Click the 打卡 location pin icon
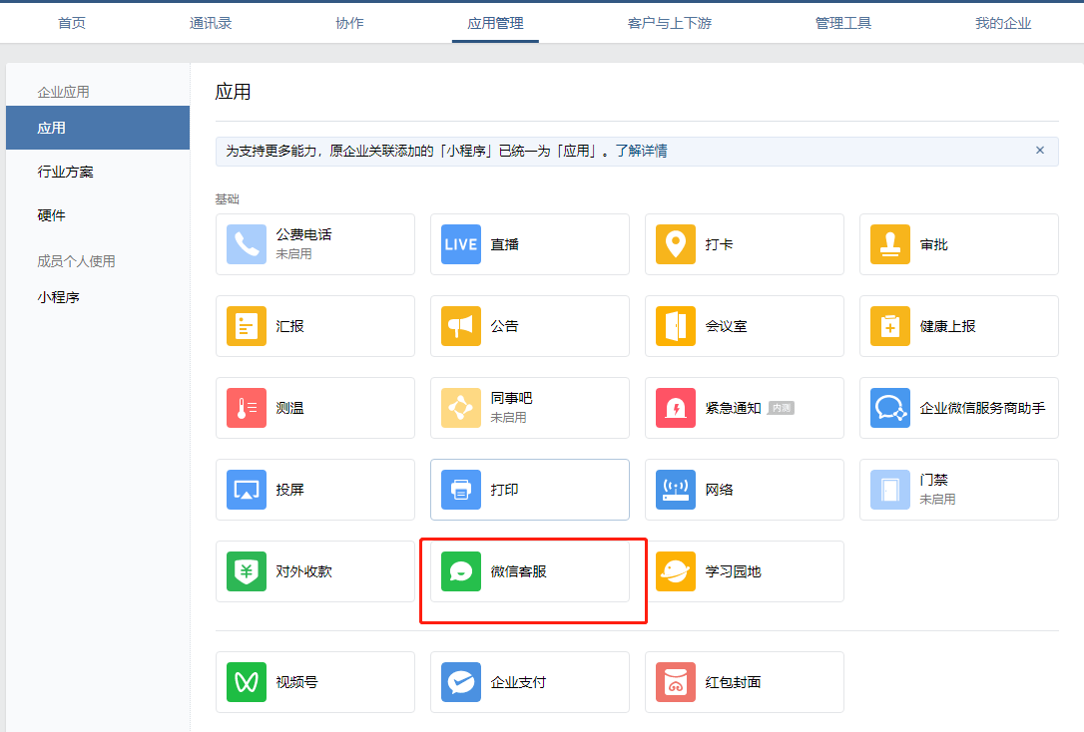 tap(676, 244)
